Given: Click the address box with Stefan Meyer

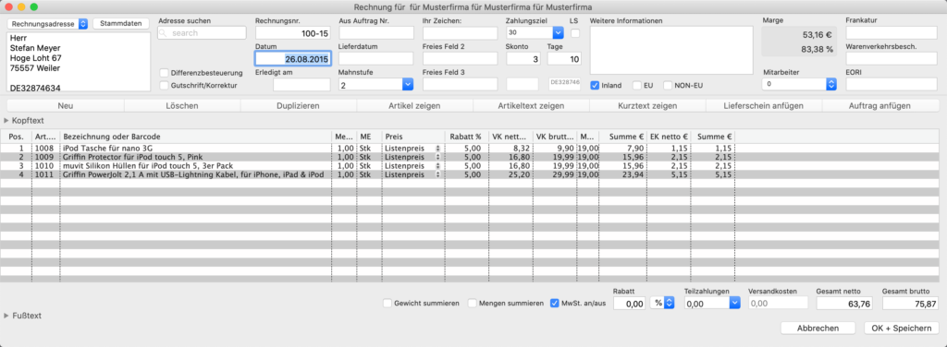Looking at the screenshot, I should pos(79,62).
